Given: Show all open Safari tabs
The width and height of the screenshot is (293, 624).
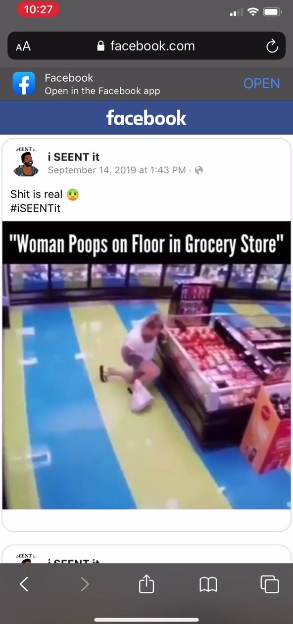Looking at the screenshot, I should pos(270,584).
